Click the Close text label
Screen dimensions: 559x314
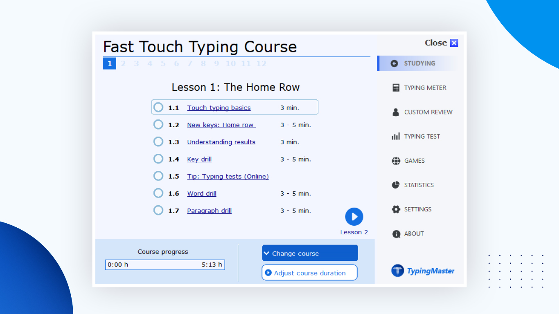(x=436, y=43)
